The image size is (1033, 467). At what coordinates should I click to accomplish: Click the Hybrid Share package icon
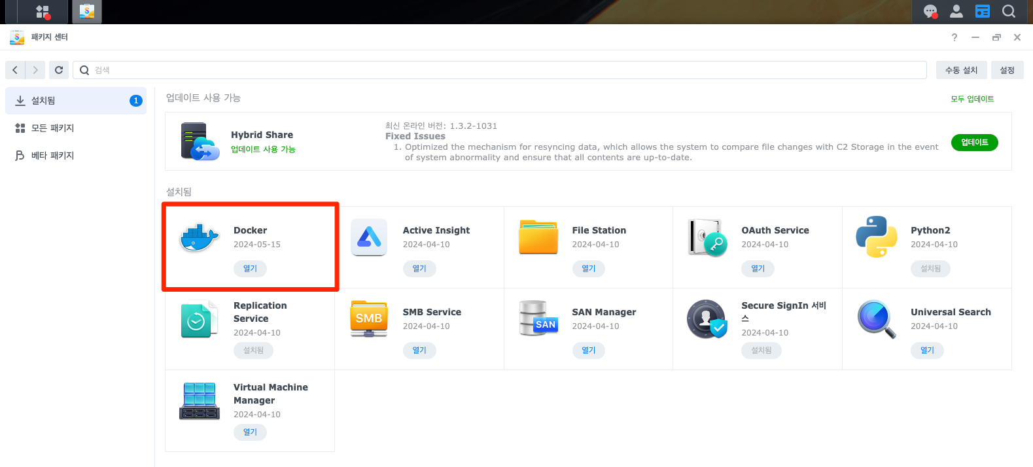point(200,141)
